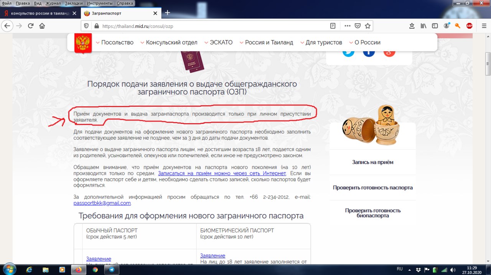
Task: Open Windows Start menu
Action: pyautogui.click(x=9, y=269)
